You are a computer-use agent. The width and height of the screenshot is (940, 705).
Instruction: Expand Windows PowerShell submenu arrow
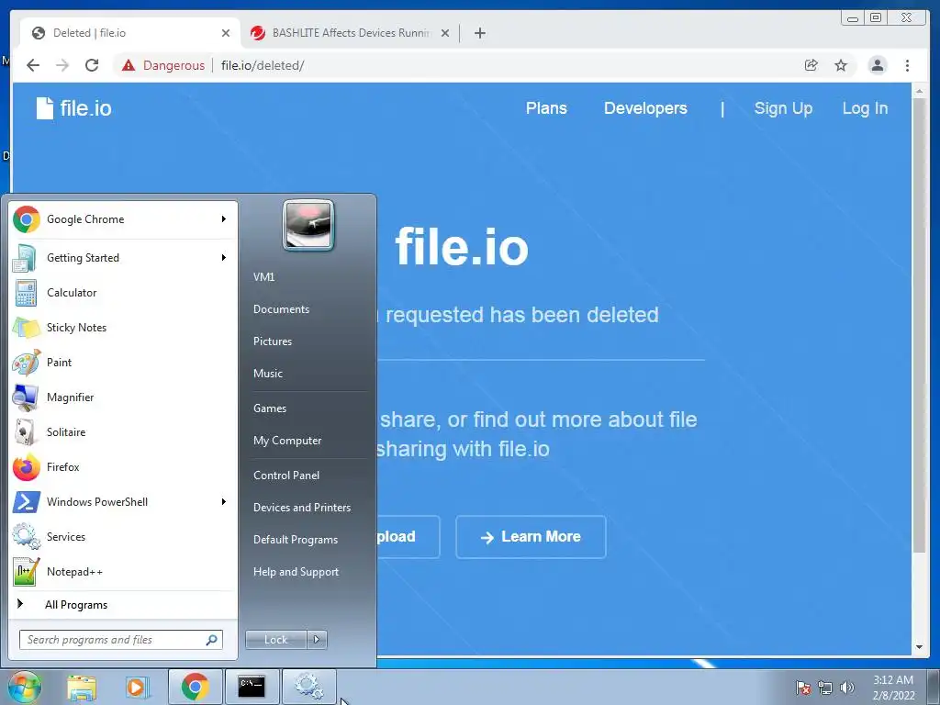pos(224,502)
